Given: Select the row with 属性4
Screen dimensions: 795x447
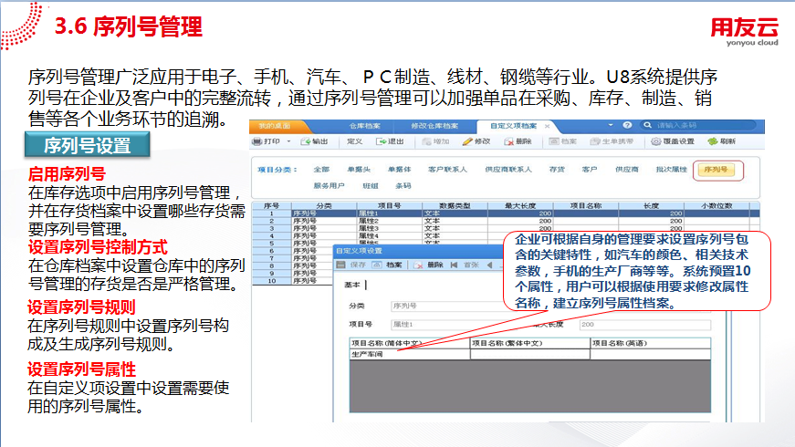Looking at the screenshot, I should pos(378,235).
